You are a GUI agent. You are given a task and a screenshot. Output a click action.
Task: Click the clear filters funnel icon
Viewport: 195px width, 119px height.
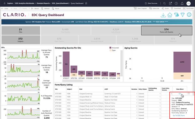pyautogui.click(x=176, y=15)
